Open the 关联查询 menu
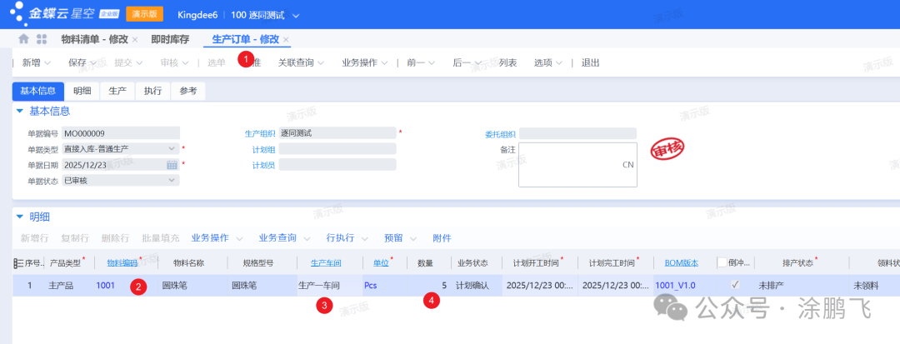900x344 pixels. click(x=301, y=62)
